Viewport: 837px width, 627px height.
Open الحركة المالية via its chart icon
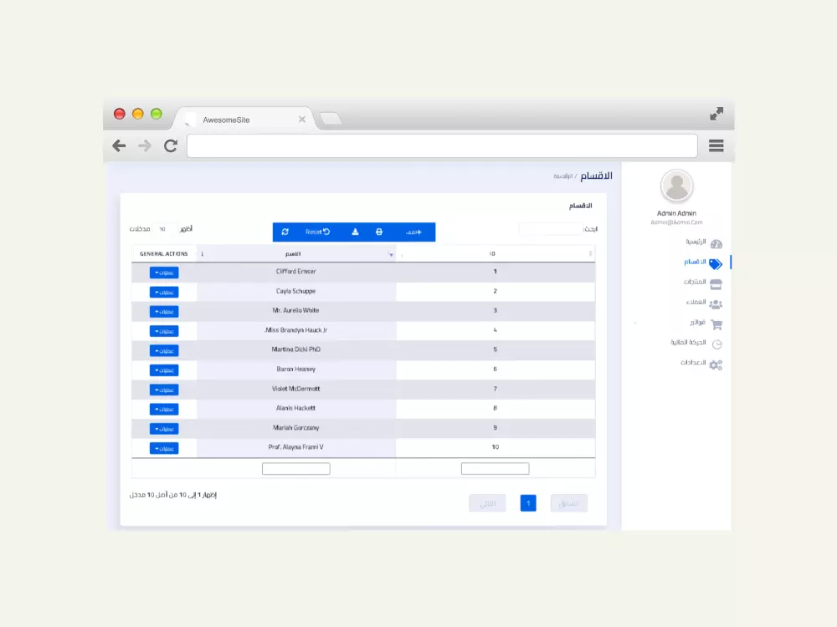716,344
